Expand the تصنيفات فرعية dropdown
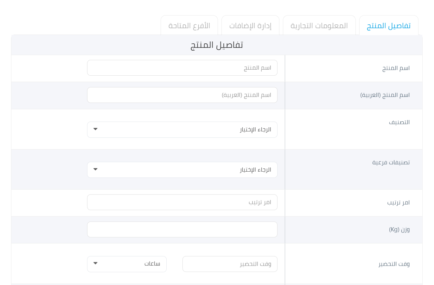Viewport: 434px width, 285px height. [x=182, y=170]
